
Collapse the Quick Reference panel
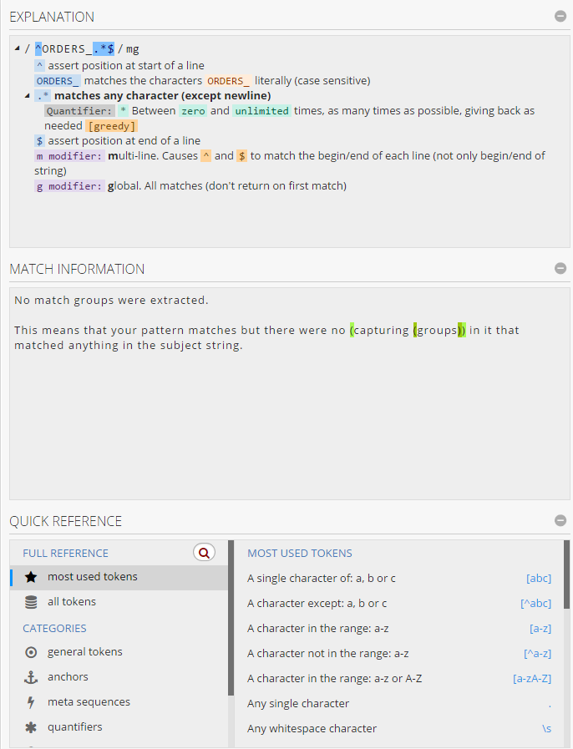click(x=560, y=521)
